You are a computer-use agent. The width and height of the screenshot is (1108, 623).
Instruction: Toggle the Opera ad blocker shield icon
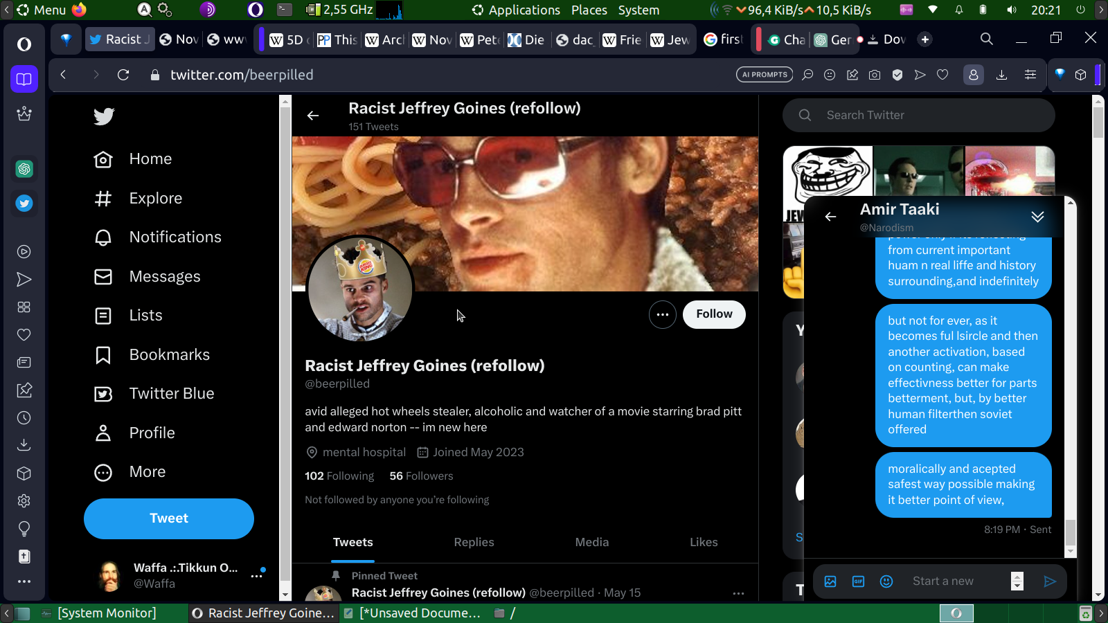pos(897,75)
